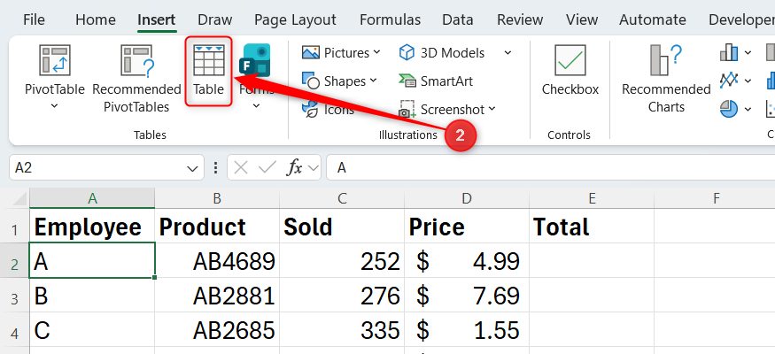Viewport: 775px width, 354px height.
Task: Switch to the Draw tab
Action: [214, 19]
